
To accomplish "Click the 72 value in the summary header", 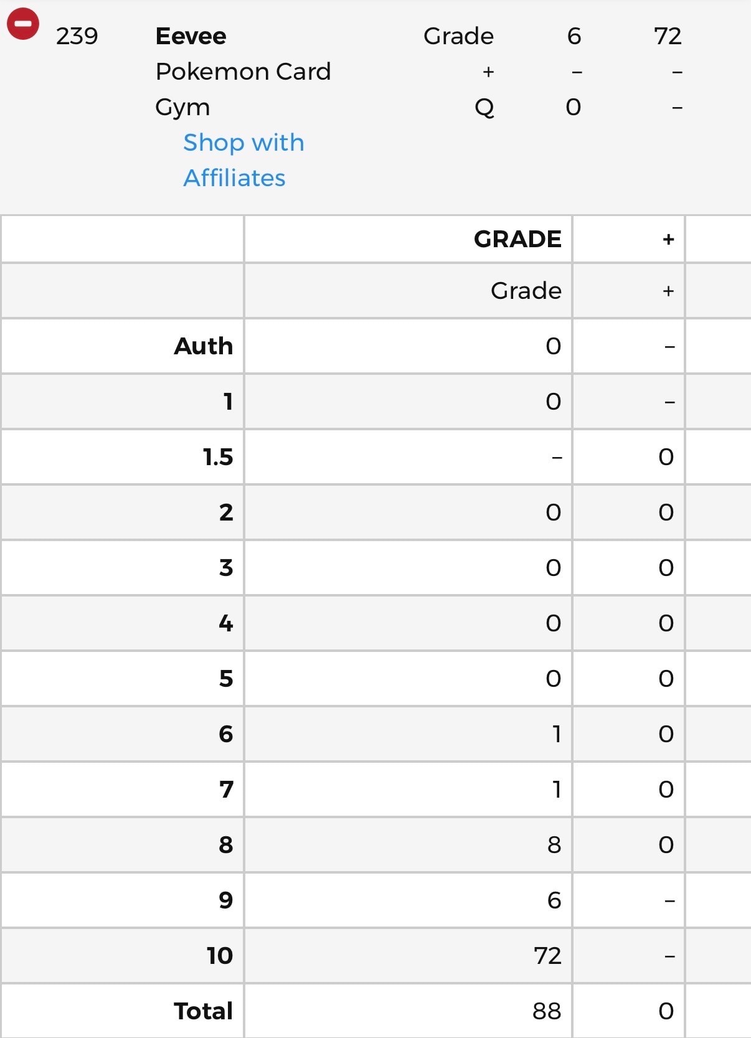I will tap(668, 36).
